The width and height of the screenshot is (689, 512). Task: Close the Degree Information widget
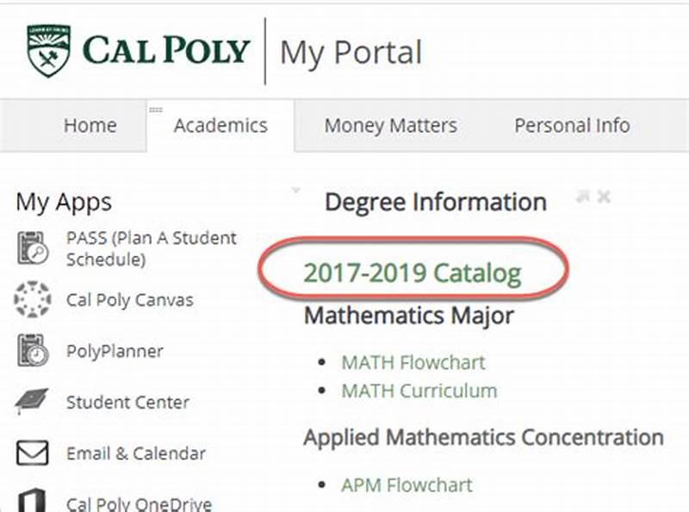tap(602, 195)
